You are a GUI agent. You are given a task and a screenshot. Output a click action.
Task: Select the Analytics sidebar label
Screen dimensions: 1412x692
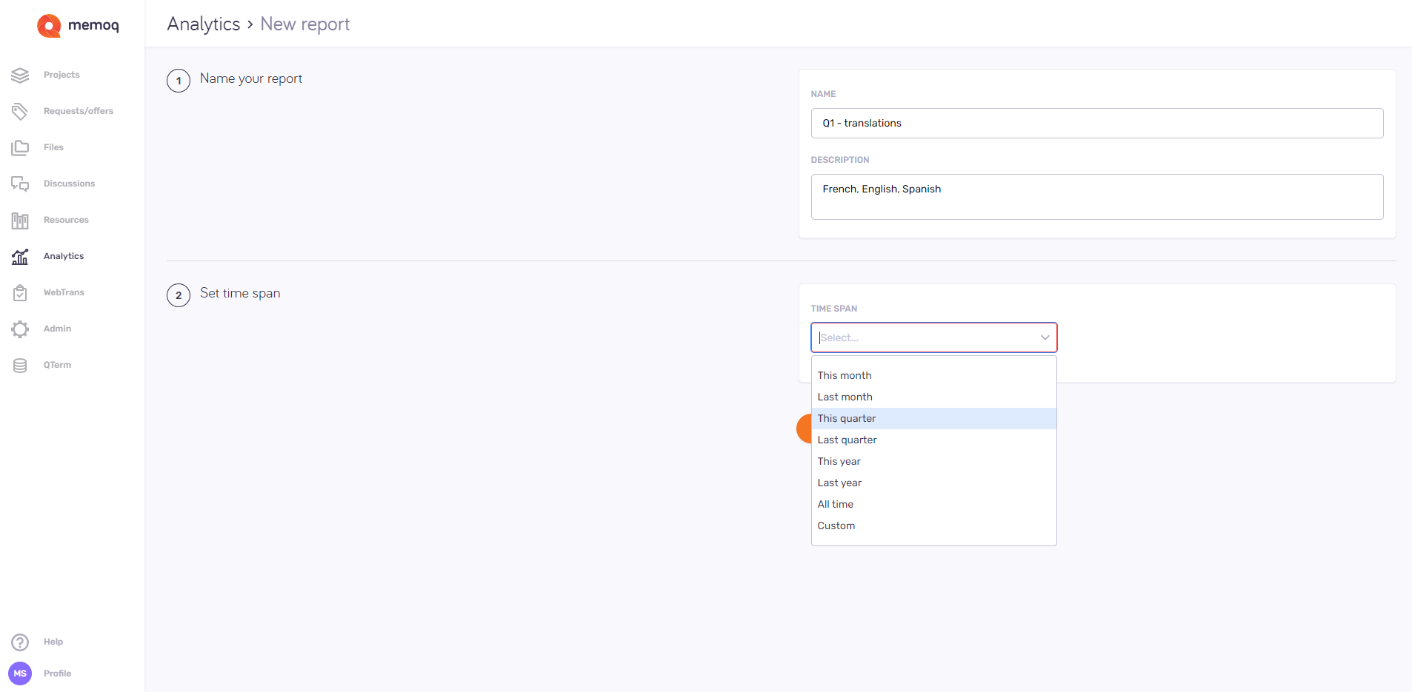coord(64,256)
